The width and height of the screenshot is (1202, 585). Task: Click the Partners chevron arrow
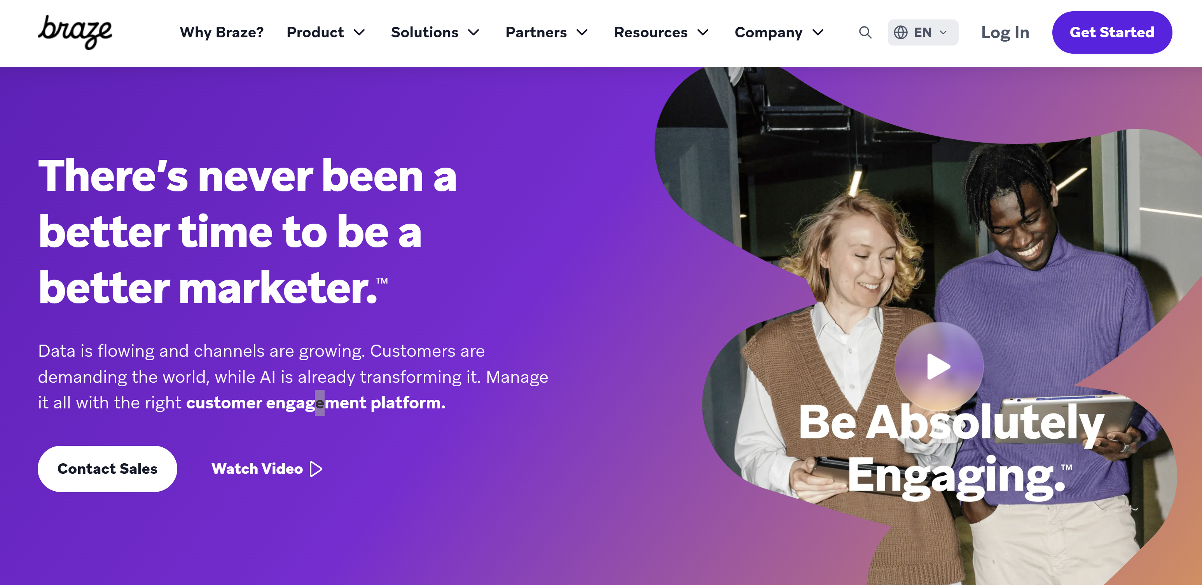pyautogui.click(x=582, y=32)
